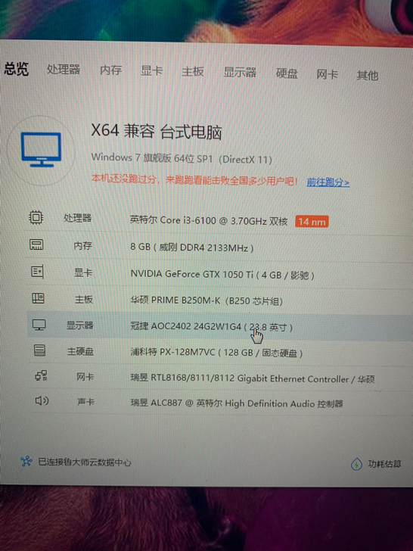Select the RTL8168 Ethernet Controller text
The width and height of the screenshot is (413, 551).
pyautogui.click(x=253, y=378)
